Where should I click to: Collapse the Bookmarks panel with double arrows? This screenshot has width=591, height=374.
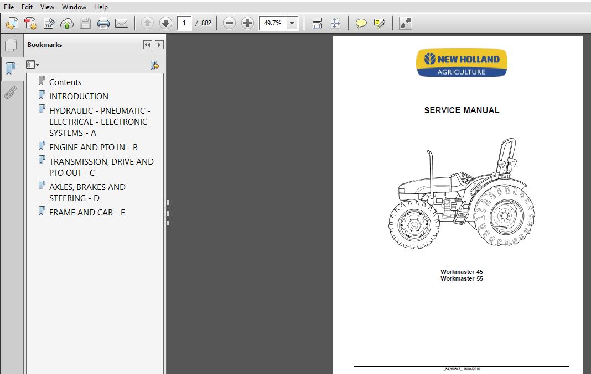point(147,45)
